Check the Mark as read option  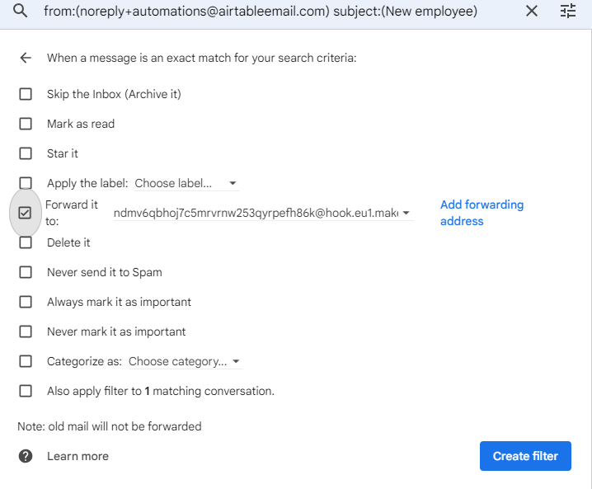(x=26, y=124)
